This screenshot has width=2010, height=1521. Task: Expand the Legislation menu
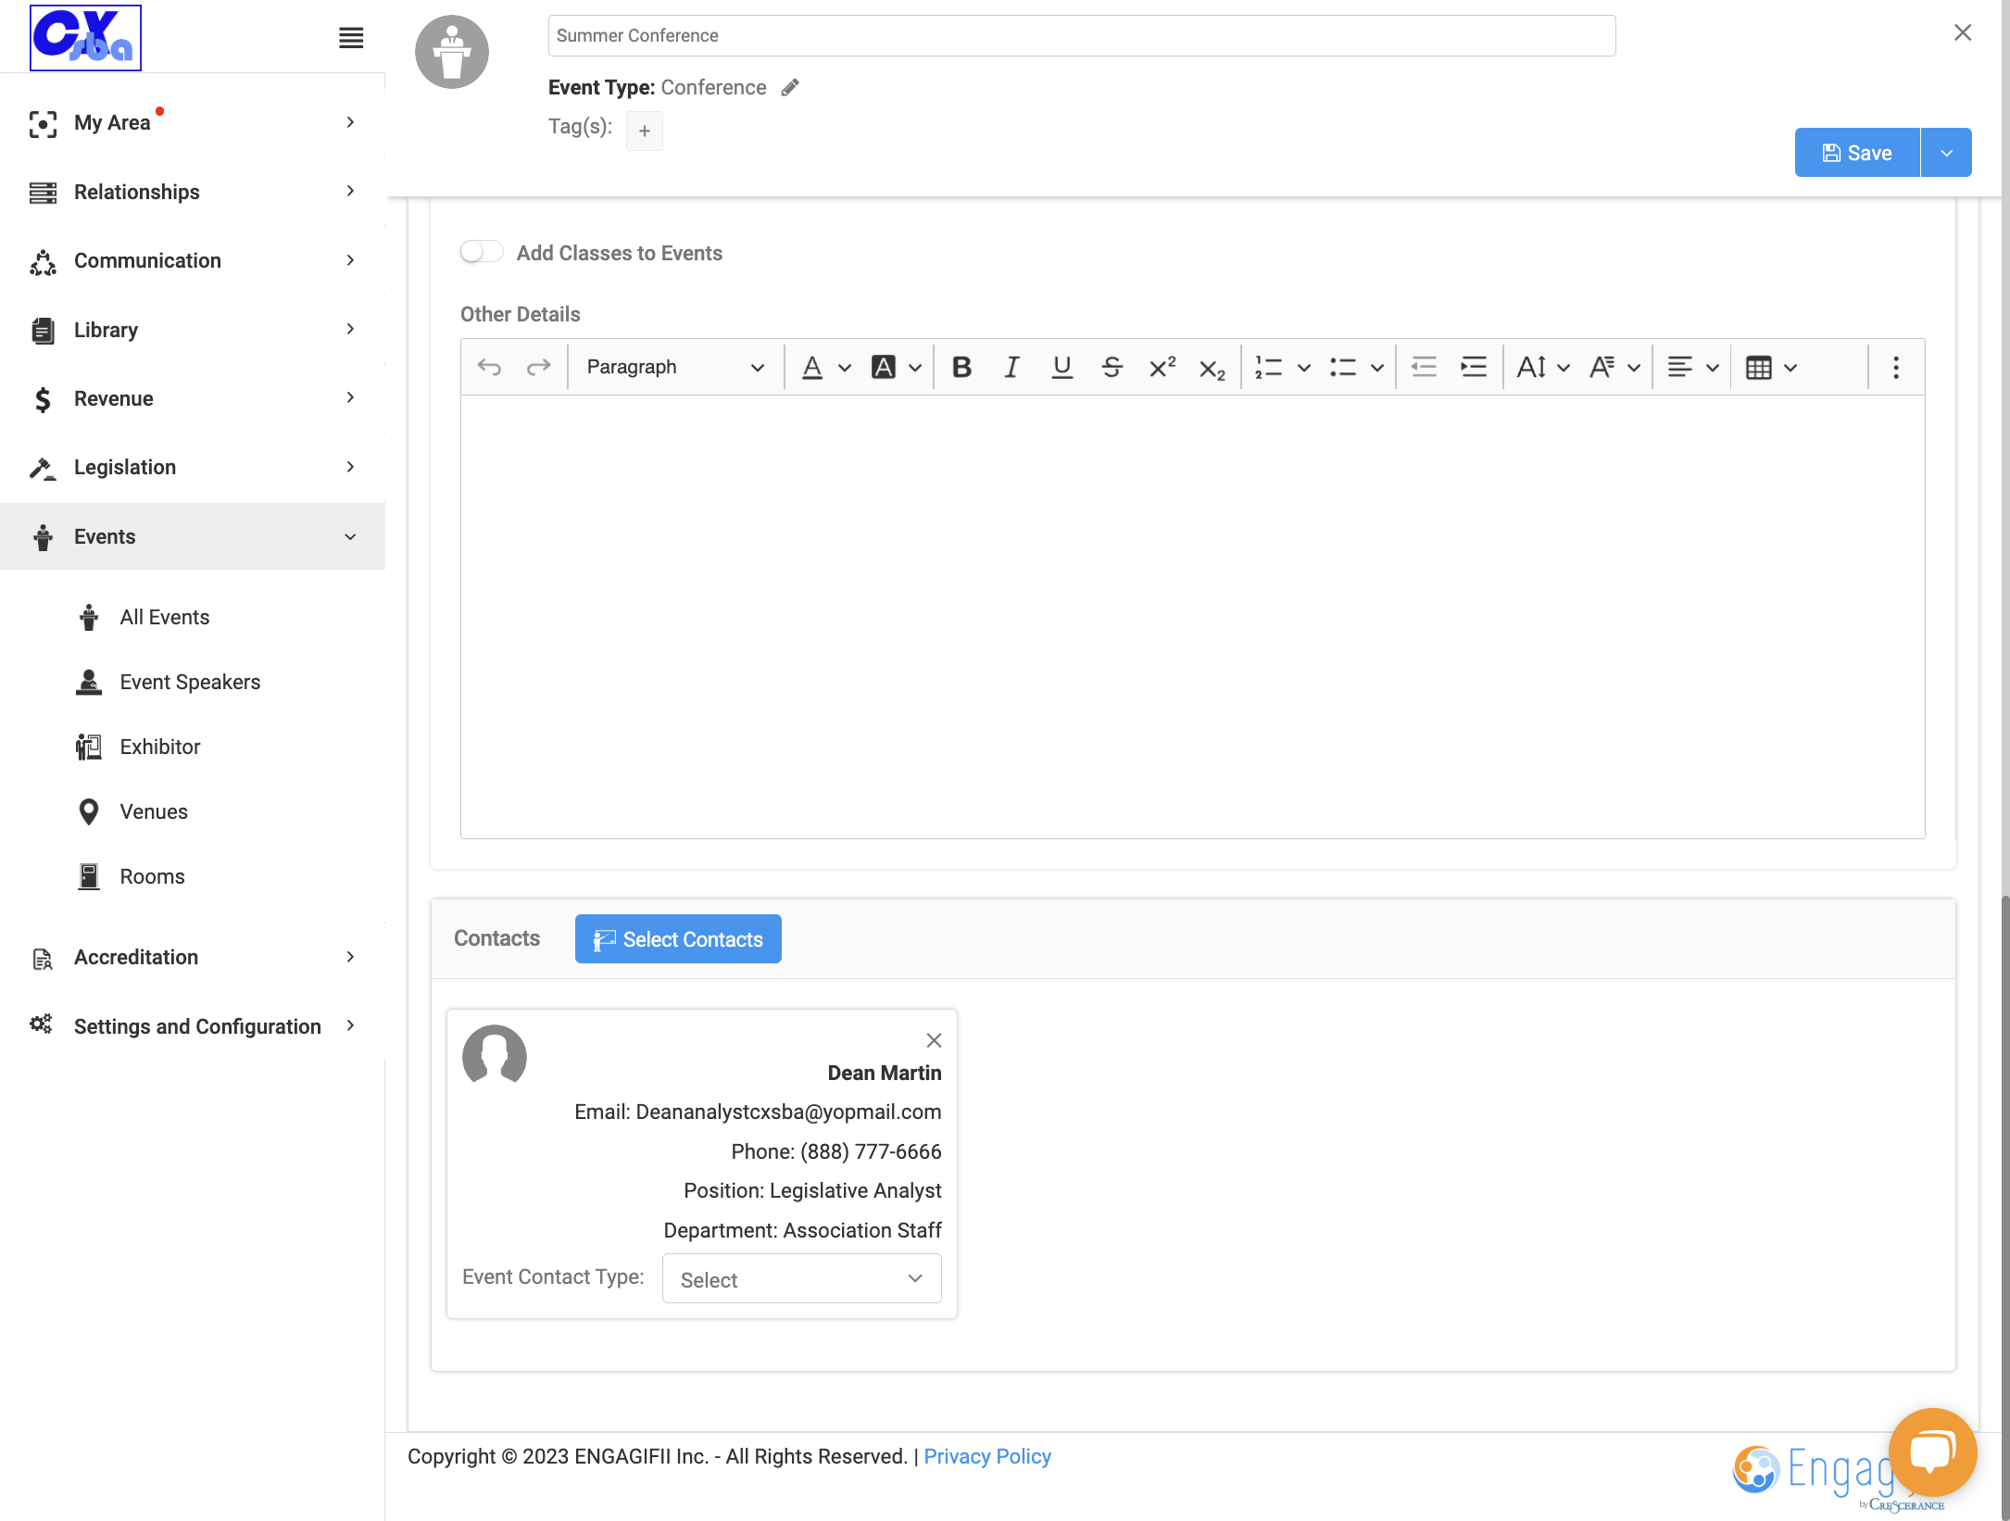click(193, 468)
